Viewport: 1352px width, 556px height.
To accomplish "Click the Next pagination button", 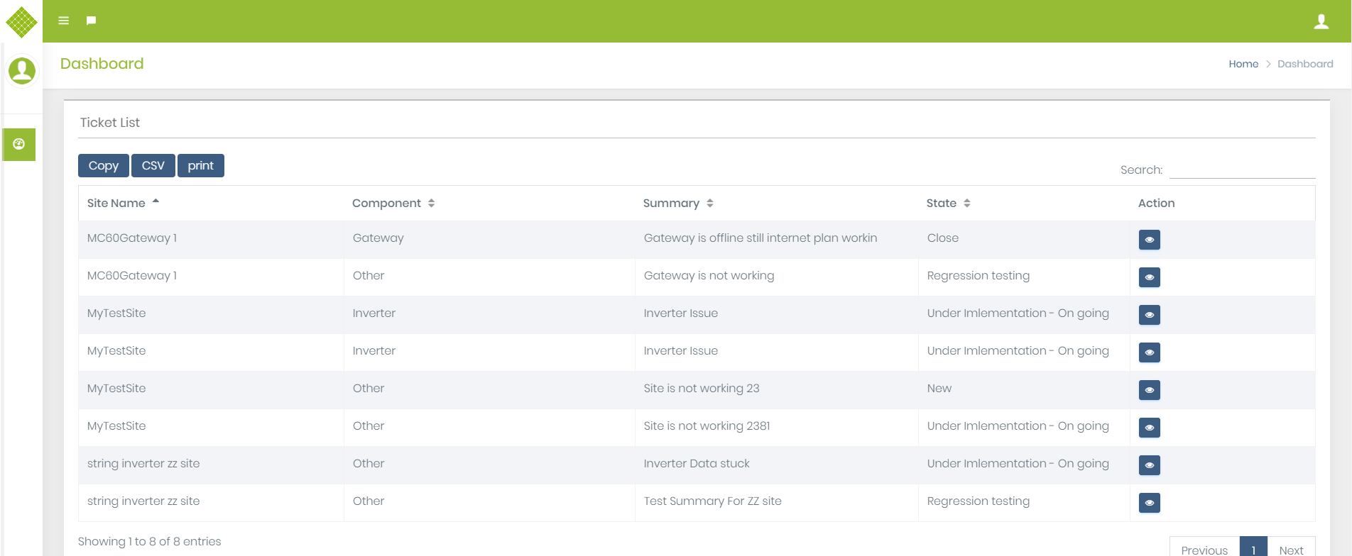I will [x=1291, y=549].
